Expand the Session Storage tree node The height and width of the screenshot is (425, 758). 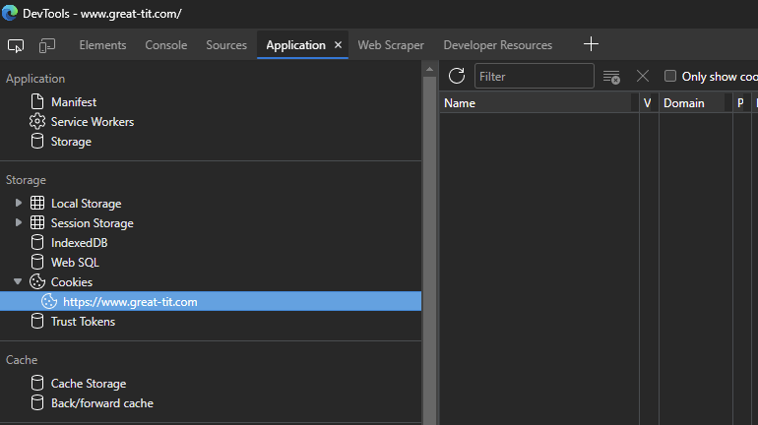click(x=19, y=222)
